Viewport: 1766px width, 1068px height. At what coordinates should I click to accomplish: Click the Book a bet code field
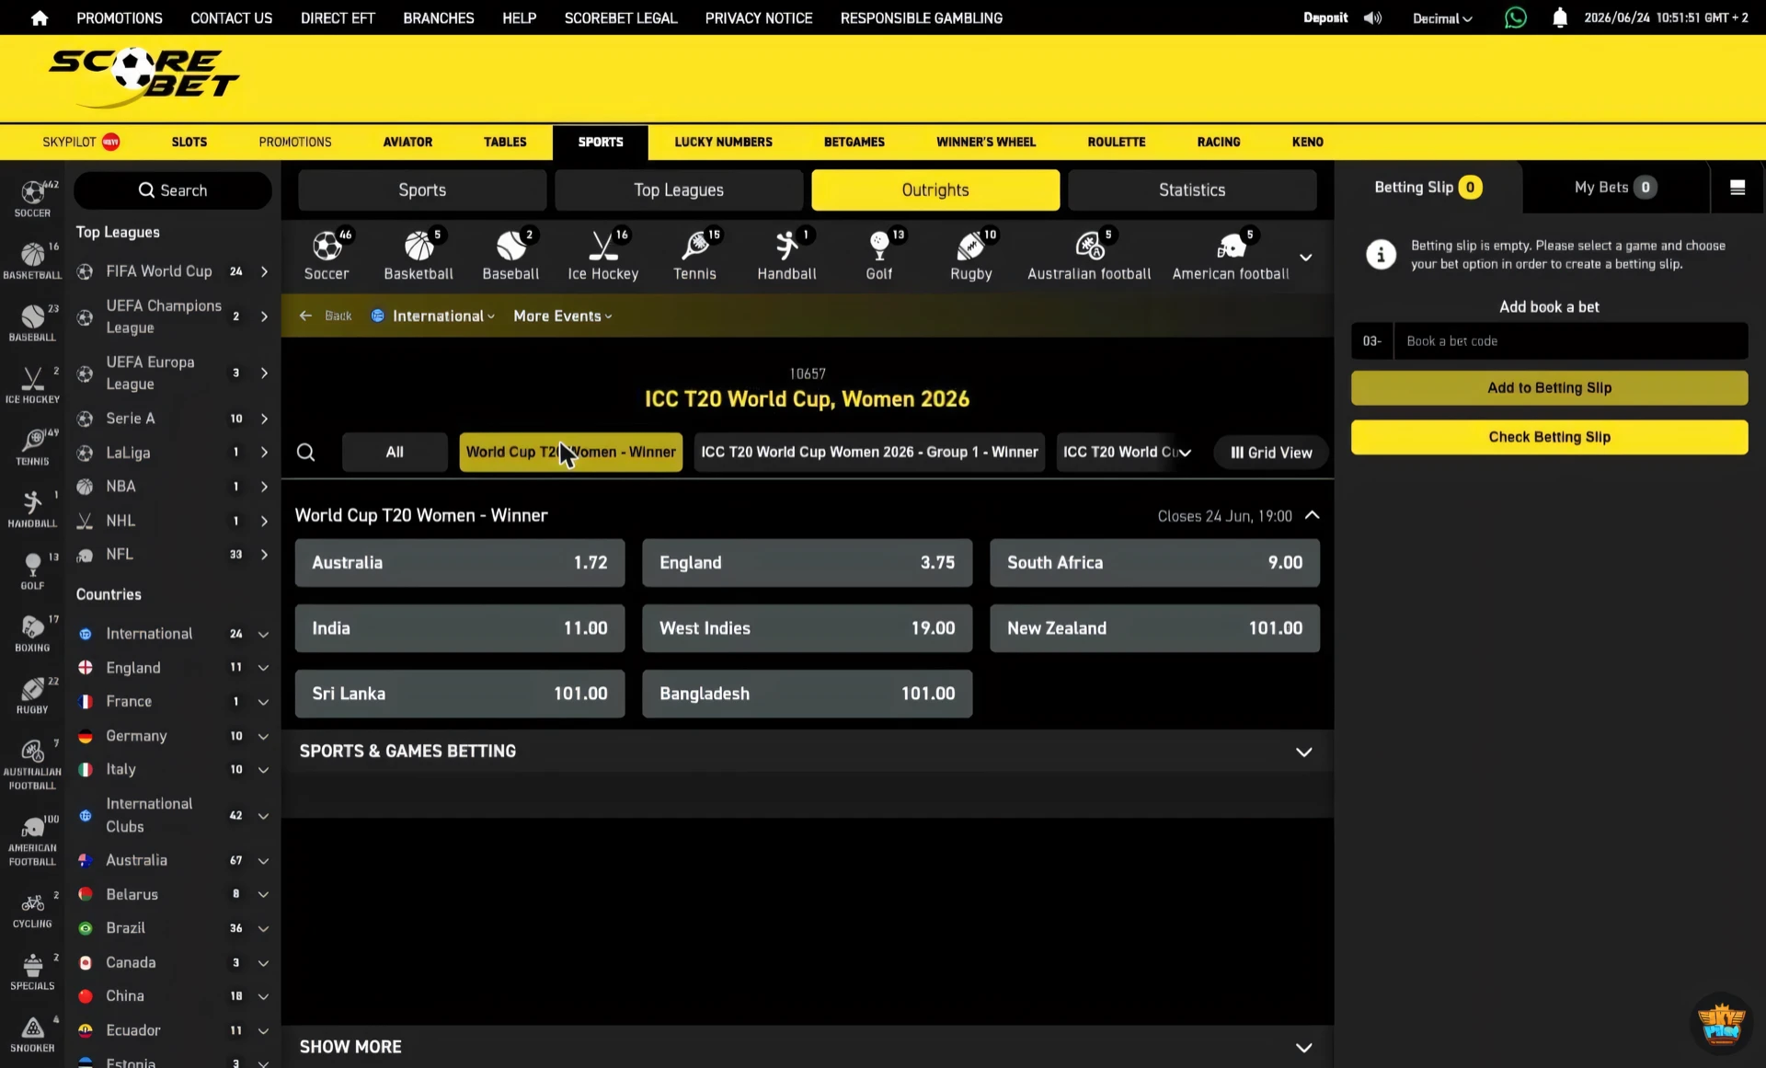(1570, 341)
